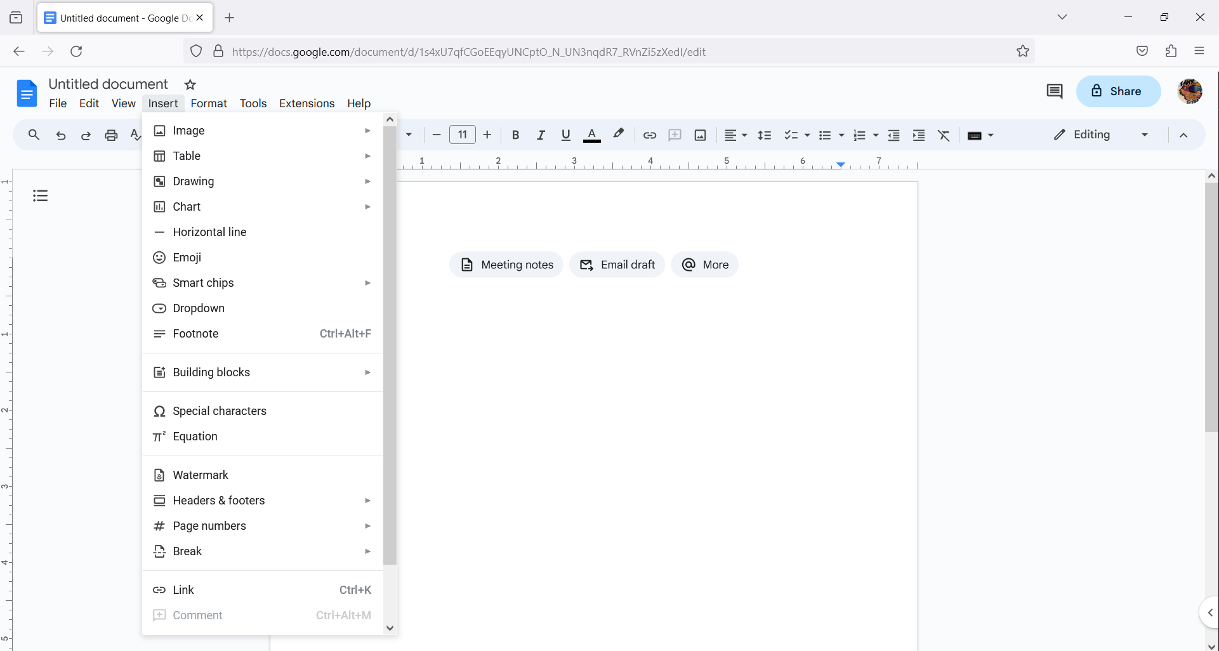Click the font size input field

(x=462, y=135)
